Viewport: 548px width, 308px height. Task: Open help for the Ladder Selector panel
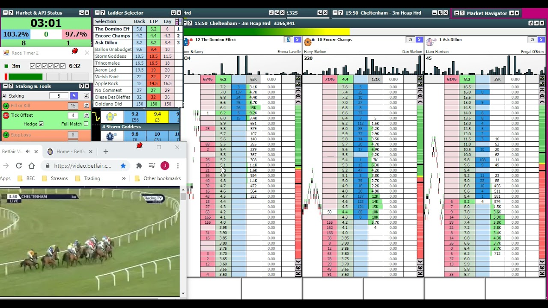coord(102,13)
